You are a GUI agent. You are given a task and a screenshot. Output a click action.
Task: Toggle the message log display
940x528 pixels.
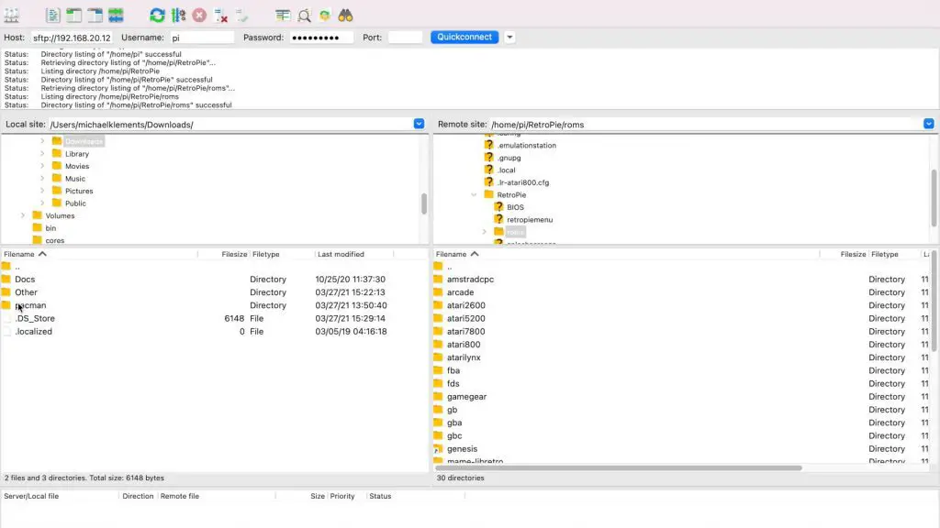pyautogui.click(x=53, y=16)
